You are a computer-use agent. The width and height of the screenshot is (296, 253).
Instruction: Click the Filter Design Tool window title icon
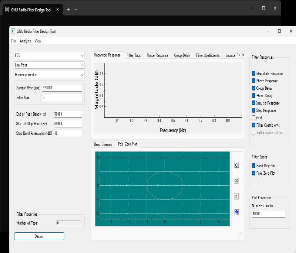pyautogui.click(x=13, y=31)
